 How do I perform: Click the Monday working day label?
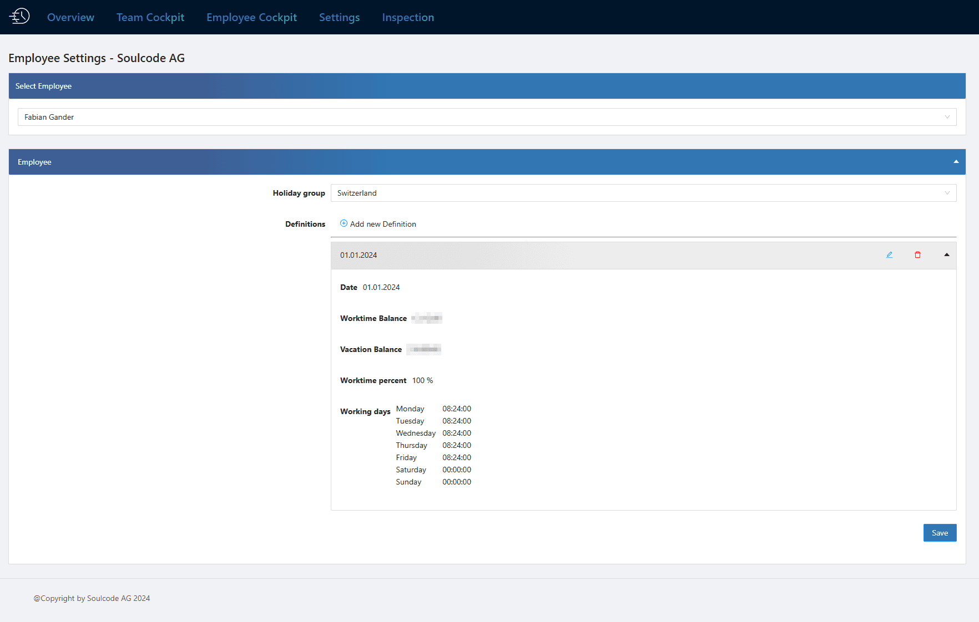coord(410,409)
